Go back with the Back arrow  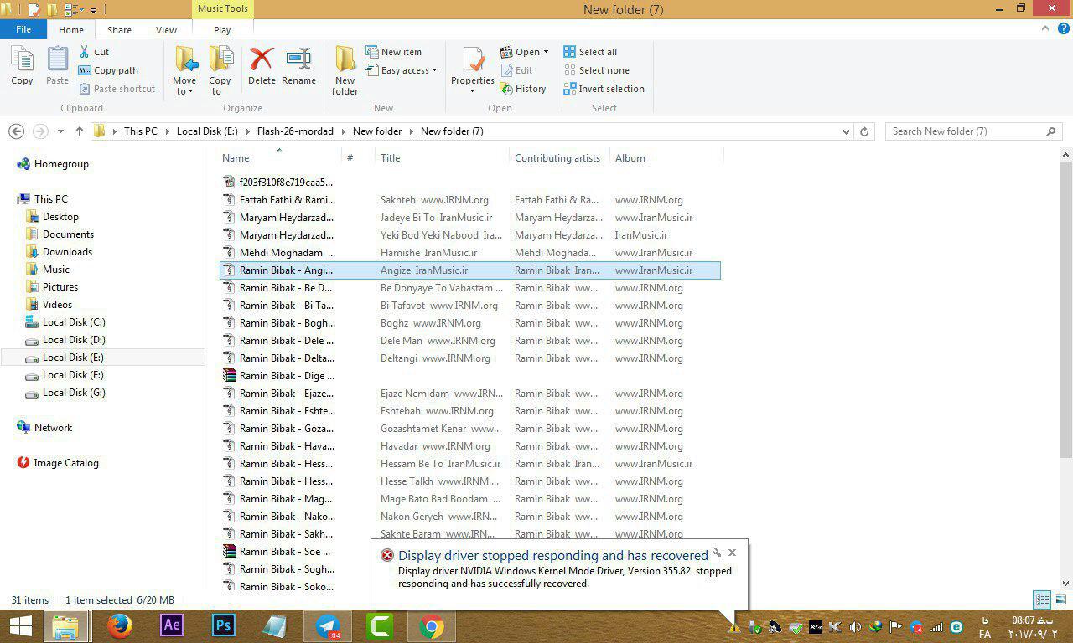16,131
